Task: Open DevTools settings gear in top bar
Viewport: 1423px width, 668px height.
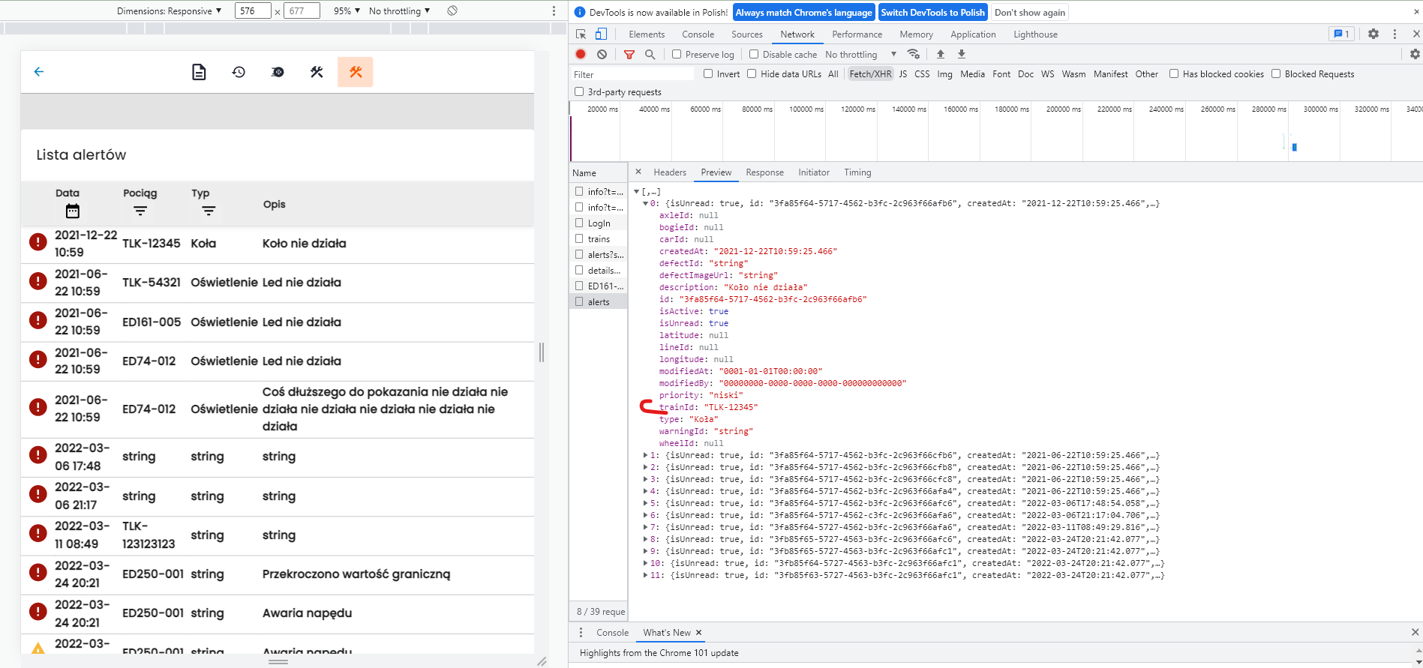Action: [1373, 34]
